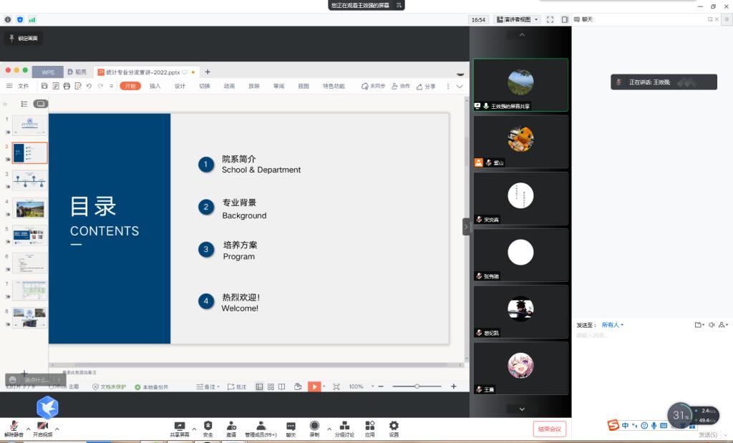Open the Security (安全) shield icon
733x443 pixels.
(x=208, y=427)
